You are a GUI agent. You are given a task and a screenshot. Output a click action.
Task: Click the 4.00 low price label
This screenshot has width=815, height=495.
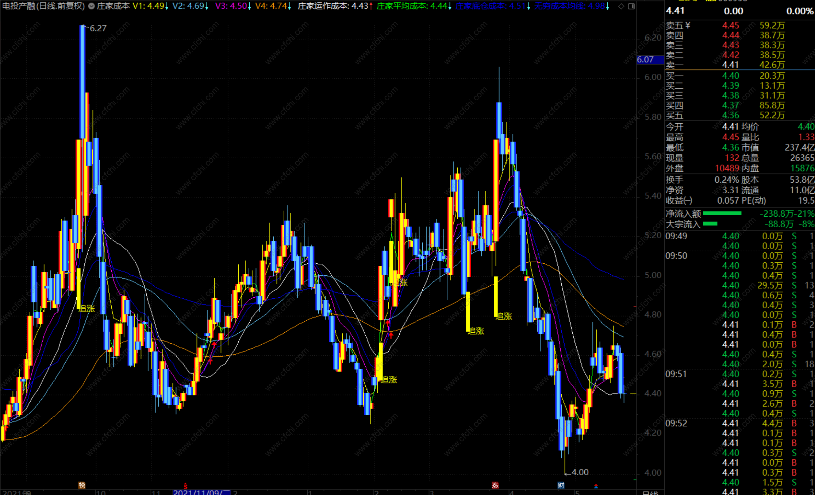point(580,472)
